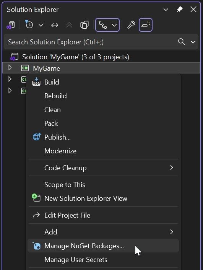The image size is (203, 270).
Task: Open the Pending Changes Filter dropdown arrow
Action: coord(41,25)
